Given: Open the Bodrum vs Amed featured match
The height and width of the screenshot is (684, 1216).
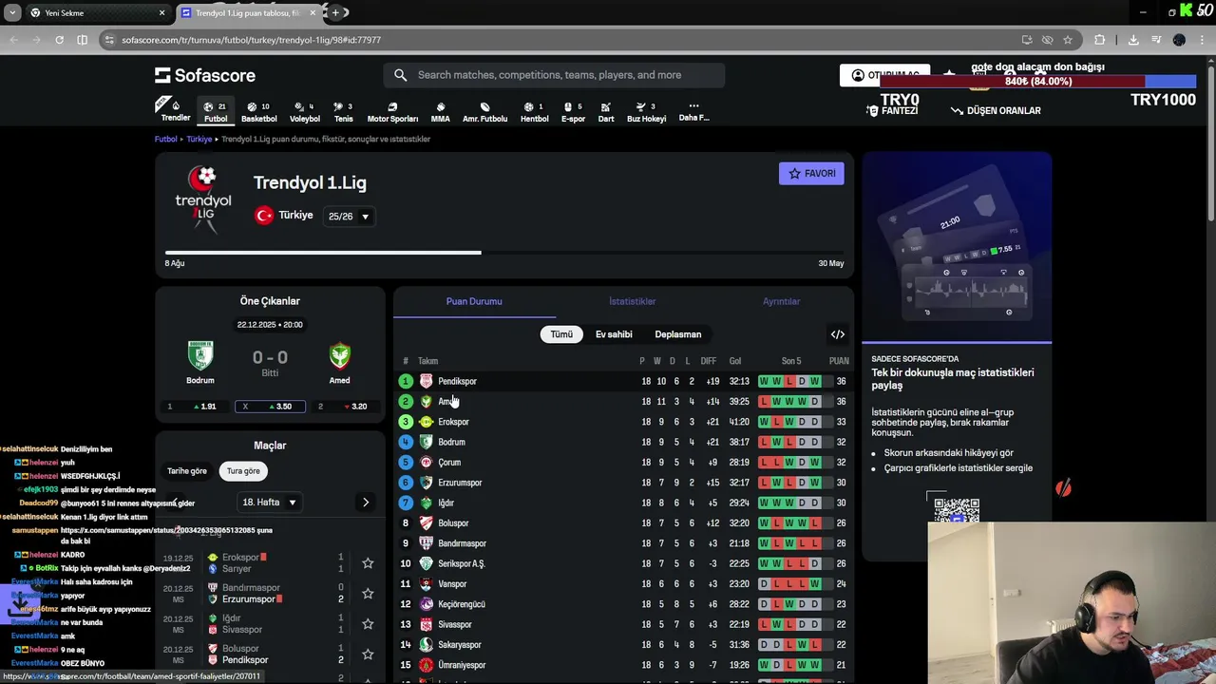Looking at the screenshot, I should tap(270, 361).
